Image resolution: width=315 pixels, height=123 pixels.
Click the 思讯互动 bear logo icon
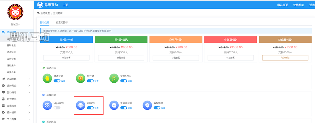[x=40, y=5]
